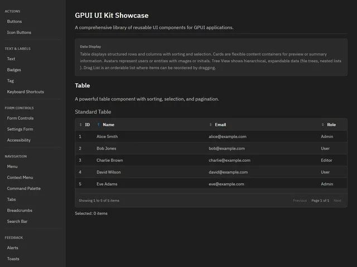Screen dimensions: 357x267
Task: Open the Tag page
Action: coord(10,81)
